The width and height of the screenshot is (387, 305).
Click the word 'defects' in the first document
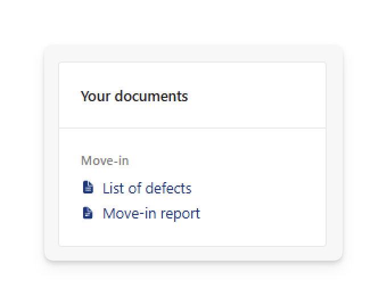click(168, 188)
